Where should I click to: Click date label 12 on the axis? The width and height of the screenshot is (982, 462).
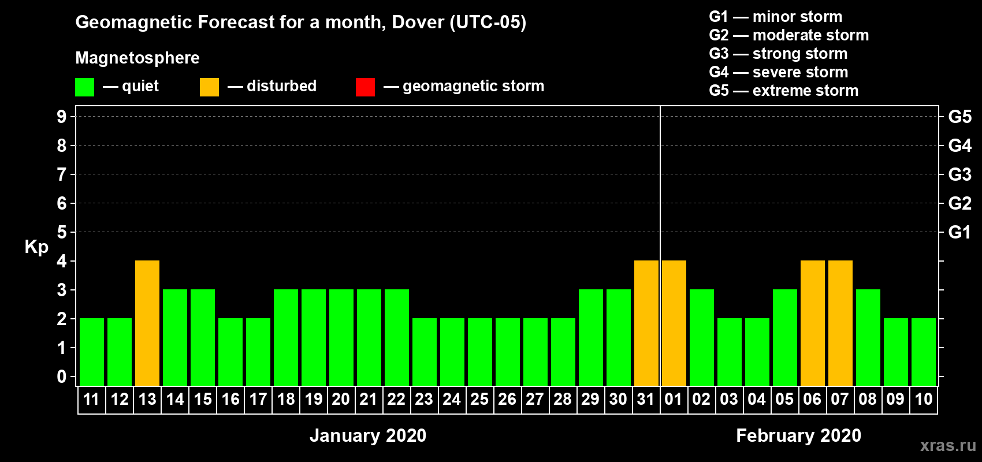[120, 400]
